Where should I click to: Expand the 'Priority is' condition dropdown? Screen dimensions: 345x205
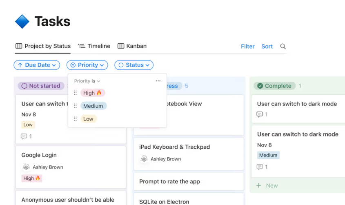87,81
